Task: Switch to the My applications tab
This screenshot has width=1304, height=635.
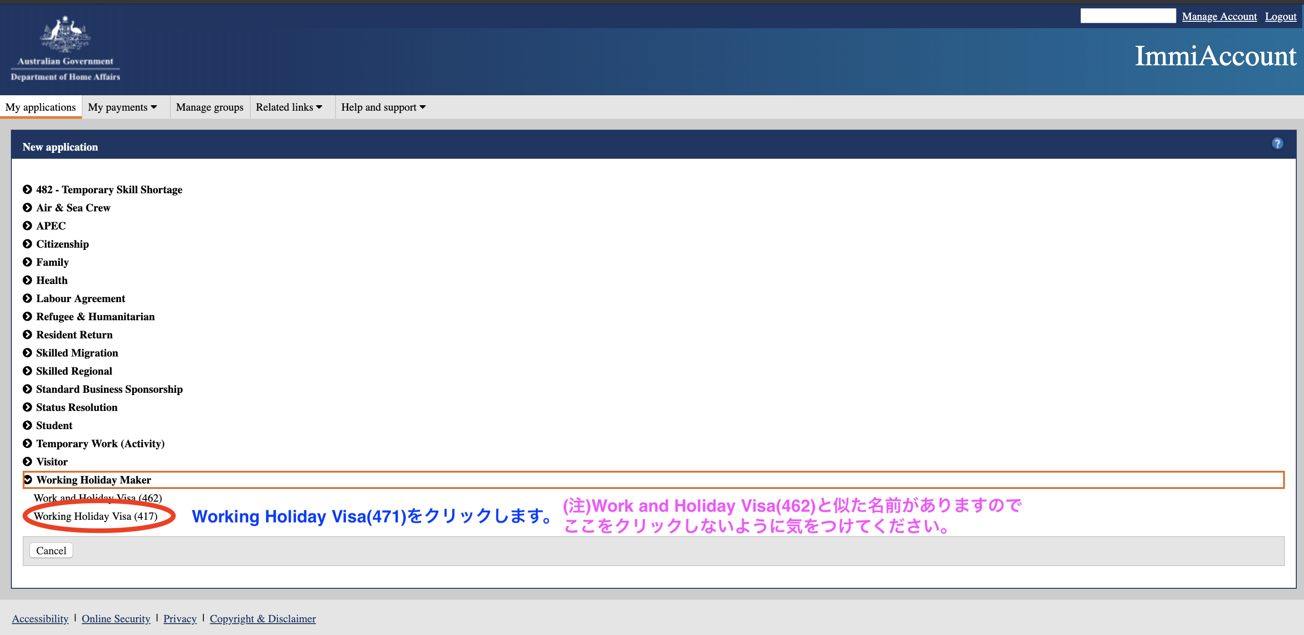Action: (x=40, y=107)
